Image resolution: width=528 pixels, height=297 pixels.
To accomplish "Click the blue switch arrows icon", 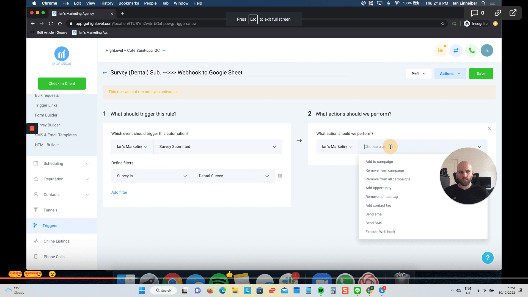I will click(456, 51).
